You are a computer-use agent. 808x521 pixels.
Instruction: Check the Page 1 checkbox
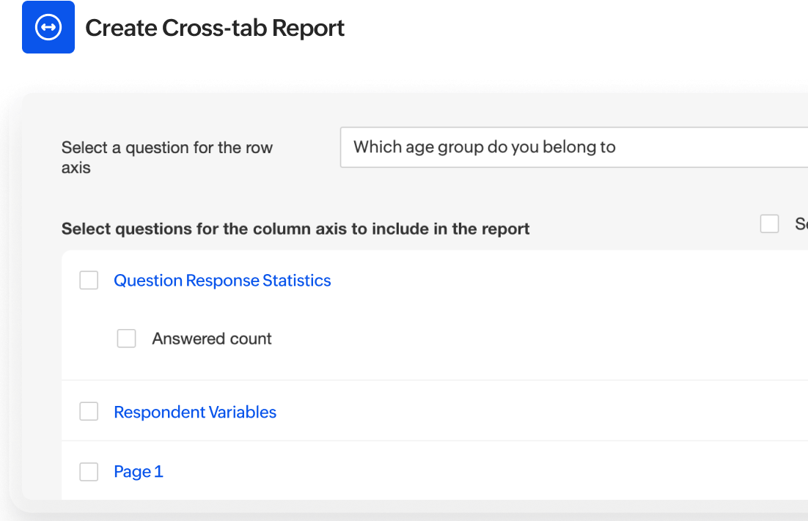click(x=89, y=471)
